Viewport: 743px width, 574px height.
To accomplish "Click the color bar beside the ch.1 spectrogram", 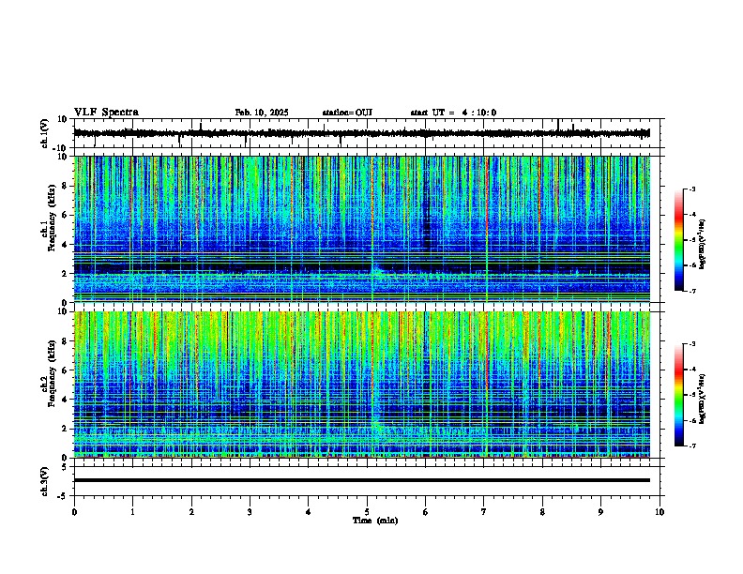I will (x=679, y=240).
